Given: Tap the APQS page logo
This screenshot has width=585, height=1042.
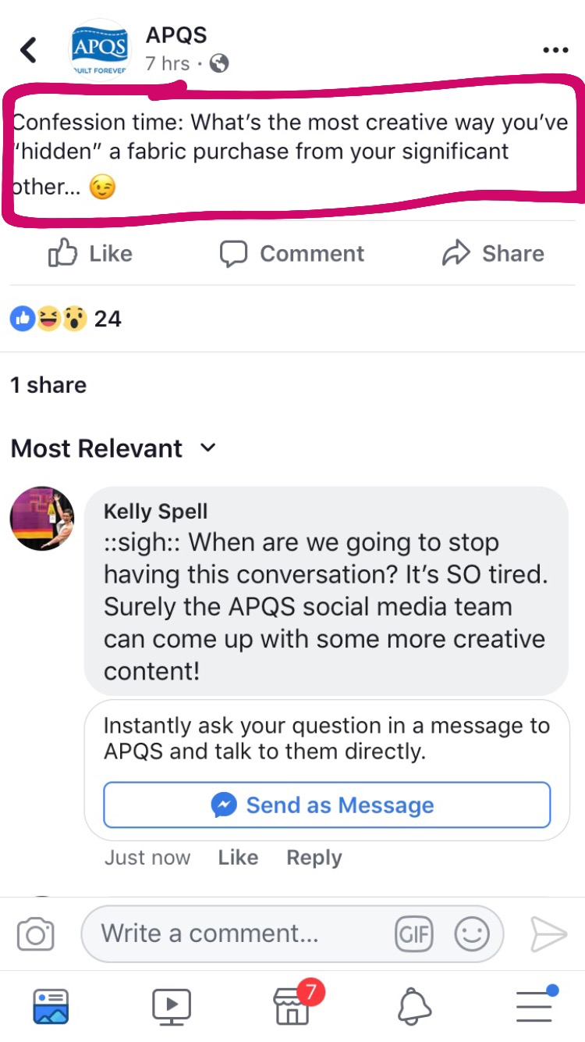Looking at the screenshot, I should pyautogui.click(x=99, y=50).
